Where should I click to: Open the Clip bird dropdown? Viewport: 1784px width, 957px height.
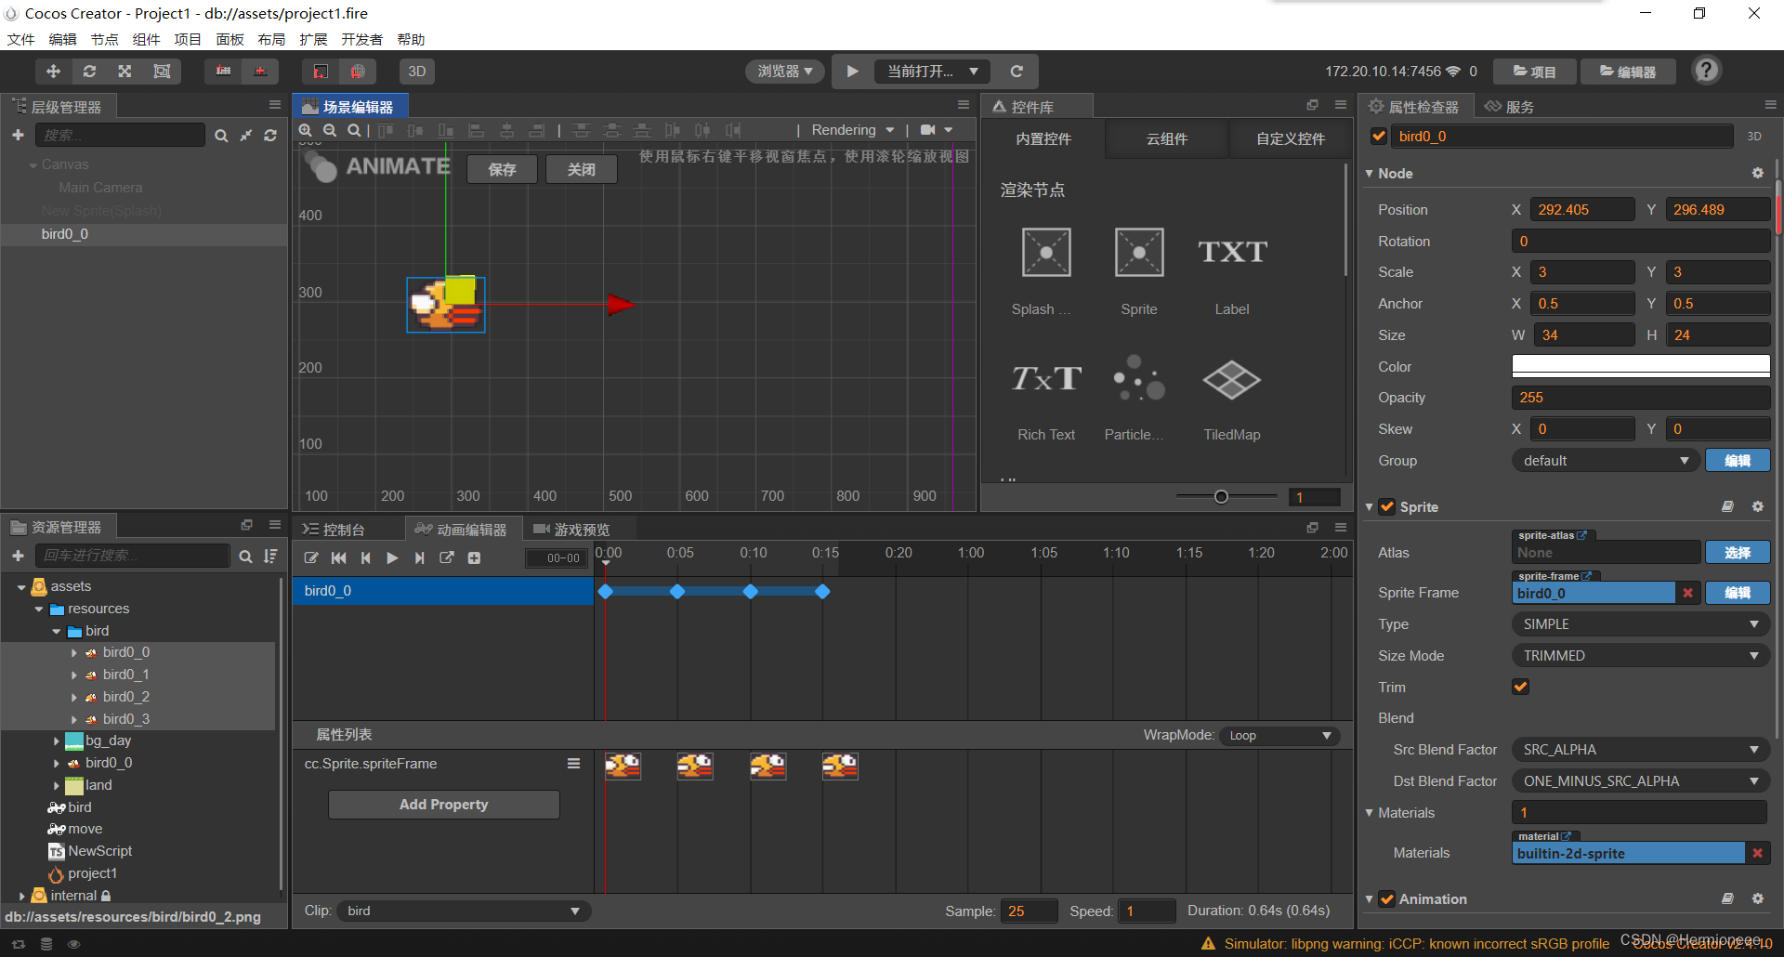tap(463, 911)
